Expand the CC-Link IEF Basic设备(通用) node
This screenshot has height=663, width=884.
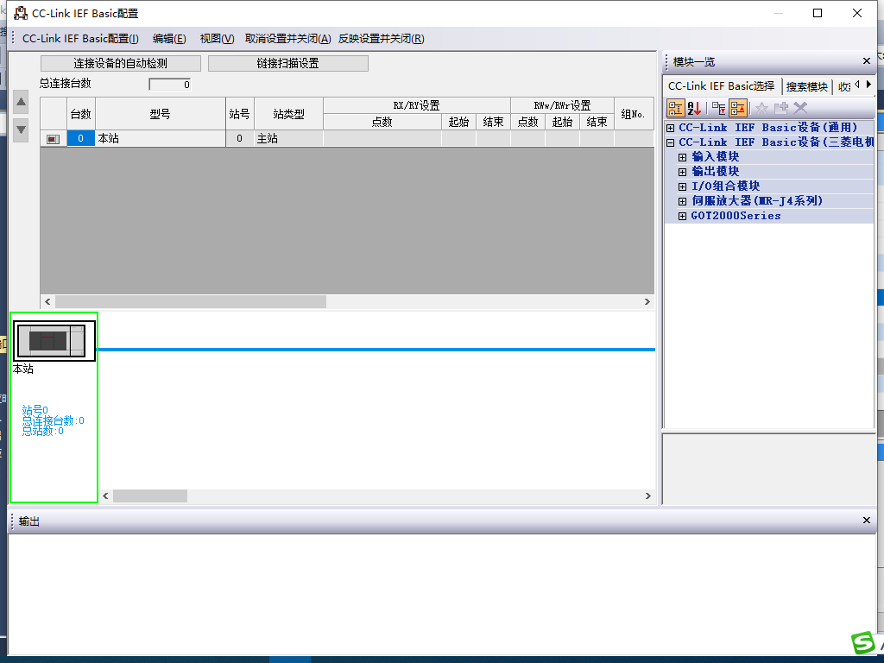670,128
